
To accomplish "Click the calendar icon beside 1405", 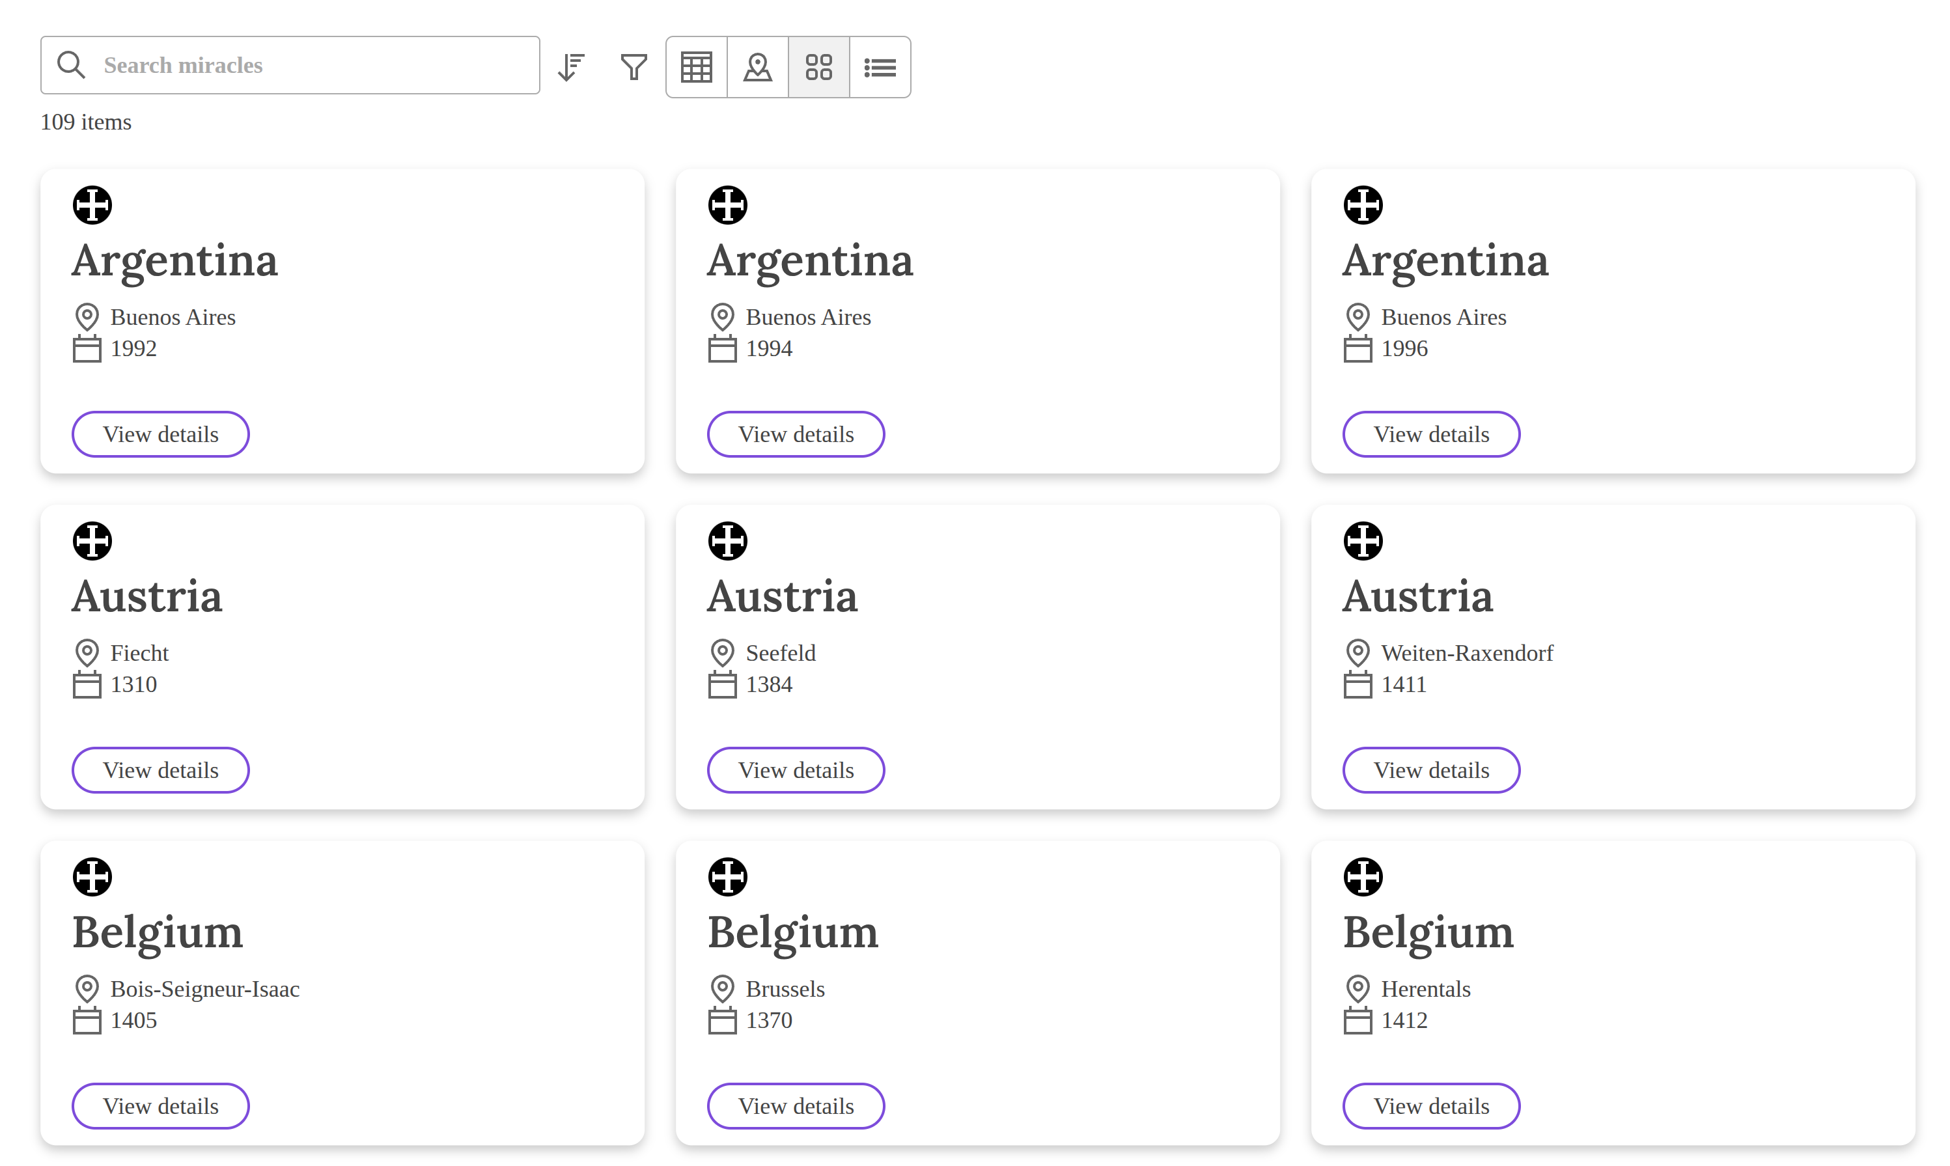I will pos(87,1020).
